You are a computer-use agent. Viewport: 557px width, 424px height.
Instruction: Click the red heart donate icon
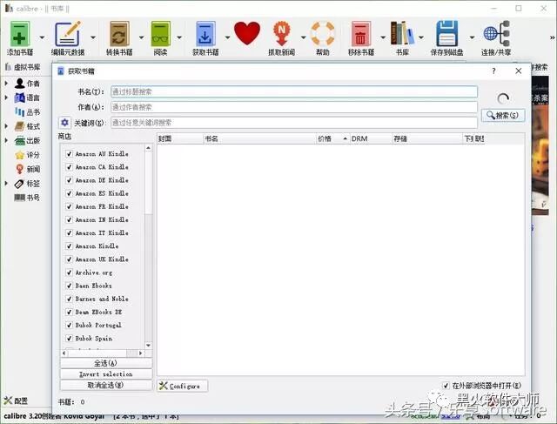pos(247,33)
